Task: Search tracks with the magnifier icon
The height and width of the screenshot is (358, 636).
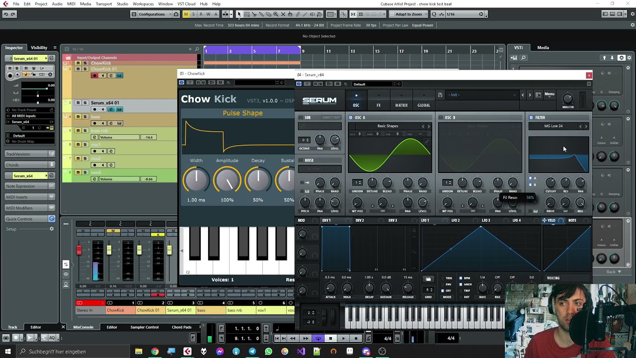Action: point(197,49)
